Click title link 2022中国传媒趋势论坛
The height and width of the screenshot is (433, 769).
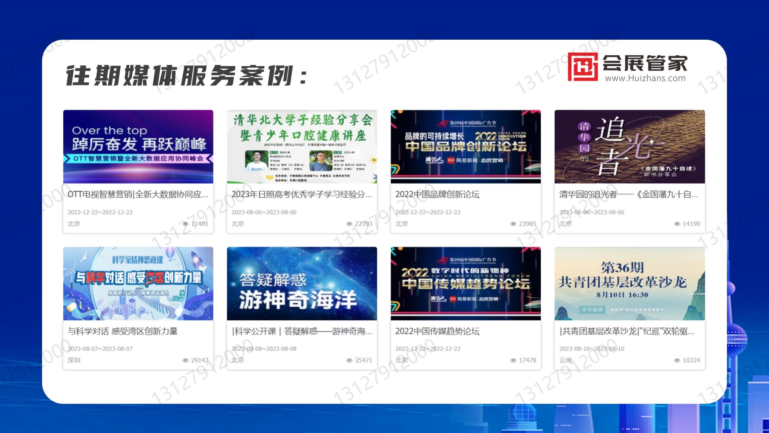click(437, 331)
